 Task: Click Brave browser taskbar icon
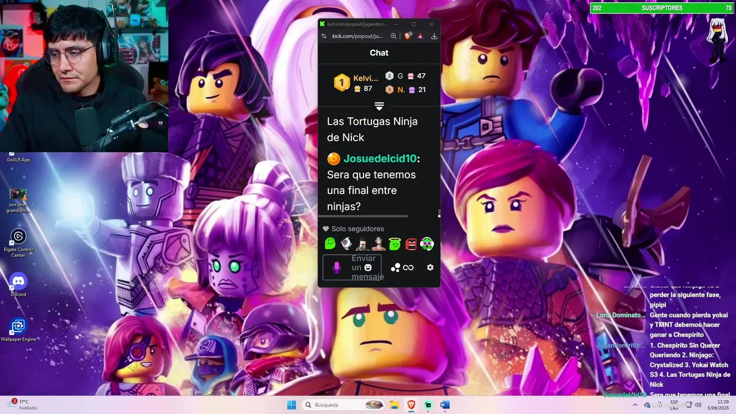click(x=411, y=405)
